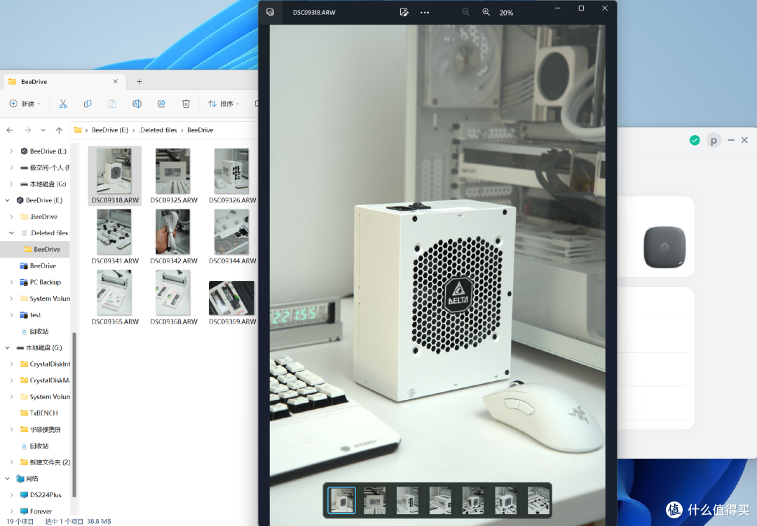Screen dimensions: 757x526
Task: Click green status check in BeeDrive window
Action: pyautogui.click(x=695, y=140)
